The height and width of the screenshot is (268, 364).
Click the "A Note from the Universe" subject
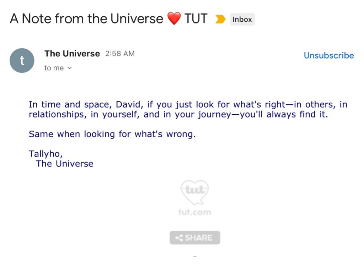pos(86,19)
